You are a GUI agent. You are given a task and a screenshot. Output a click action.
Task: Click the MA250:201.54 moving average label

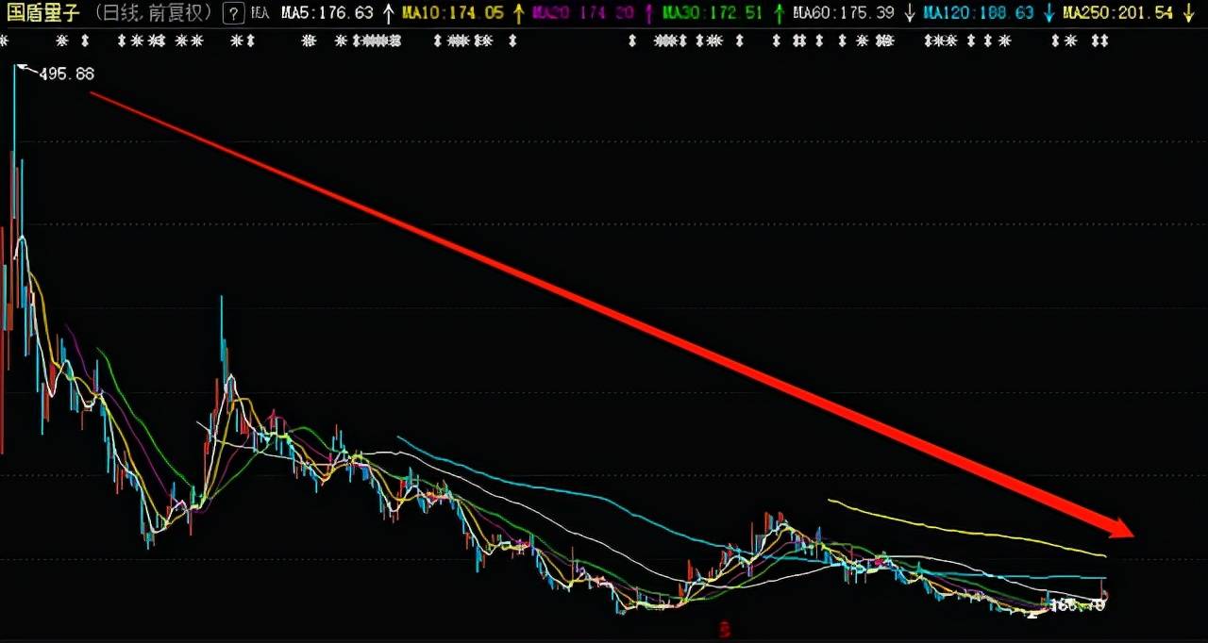pyautogui.click(x=1116, y=14)
